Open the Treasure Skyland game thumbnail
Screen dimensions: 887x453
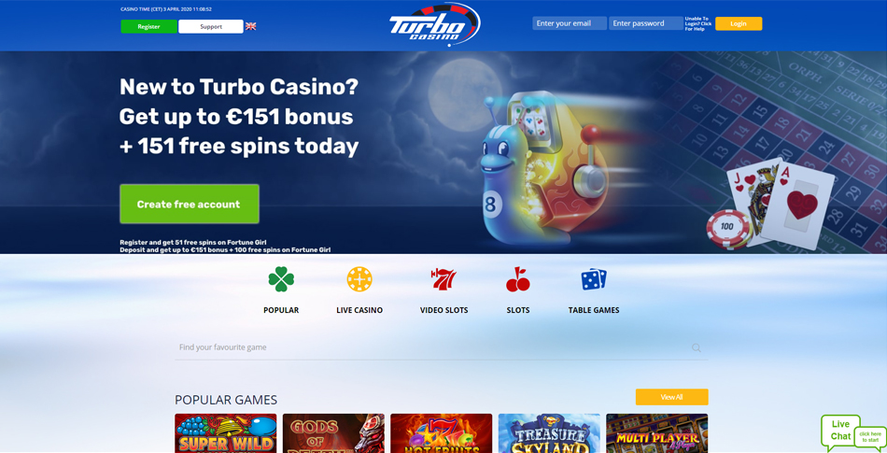coord(549,433)
